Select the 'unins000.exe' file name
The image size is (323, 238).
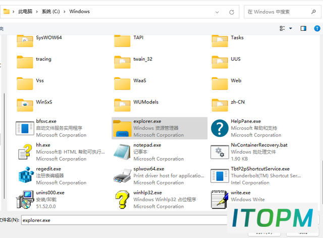point(50,193)
